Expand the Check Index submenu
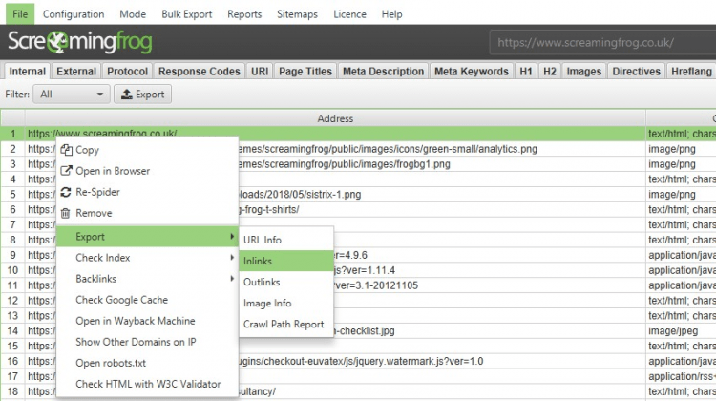 point(232,258)
